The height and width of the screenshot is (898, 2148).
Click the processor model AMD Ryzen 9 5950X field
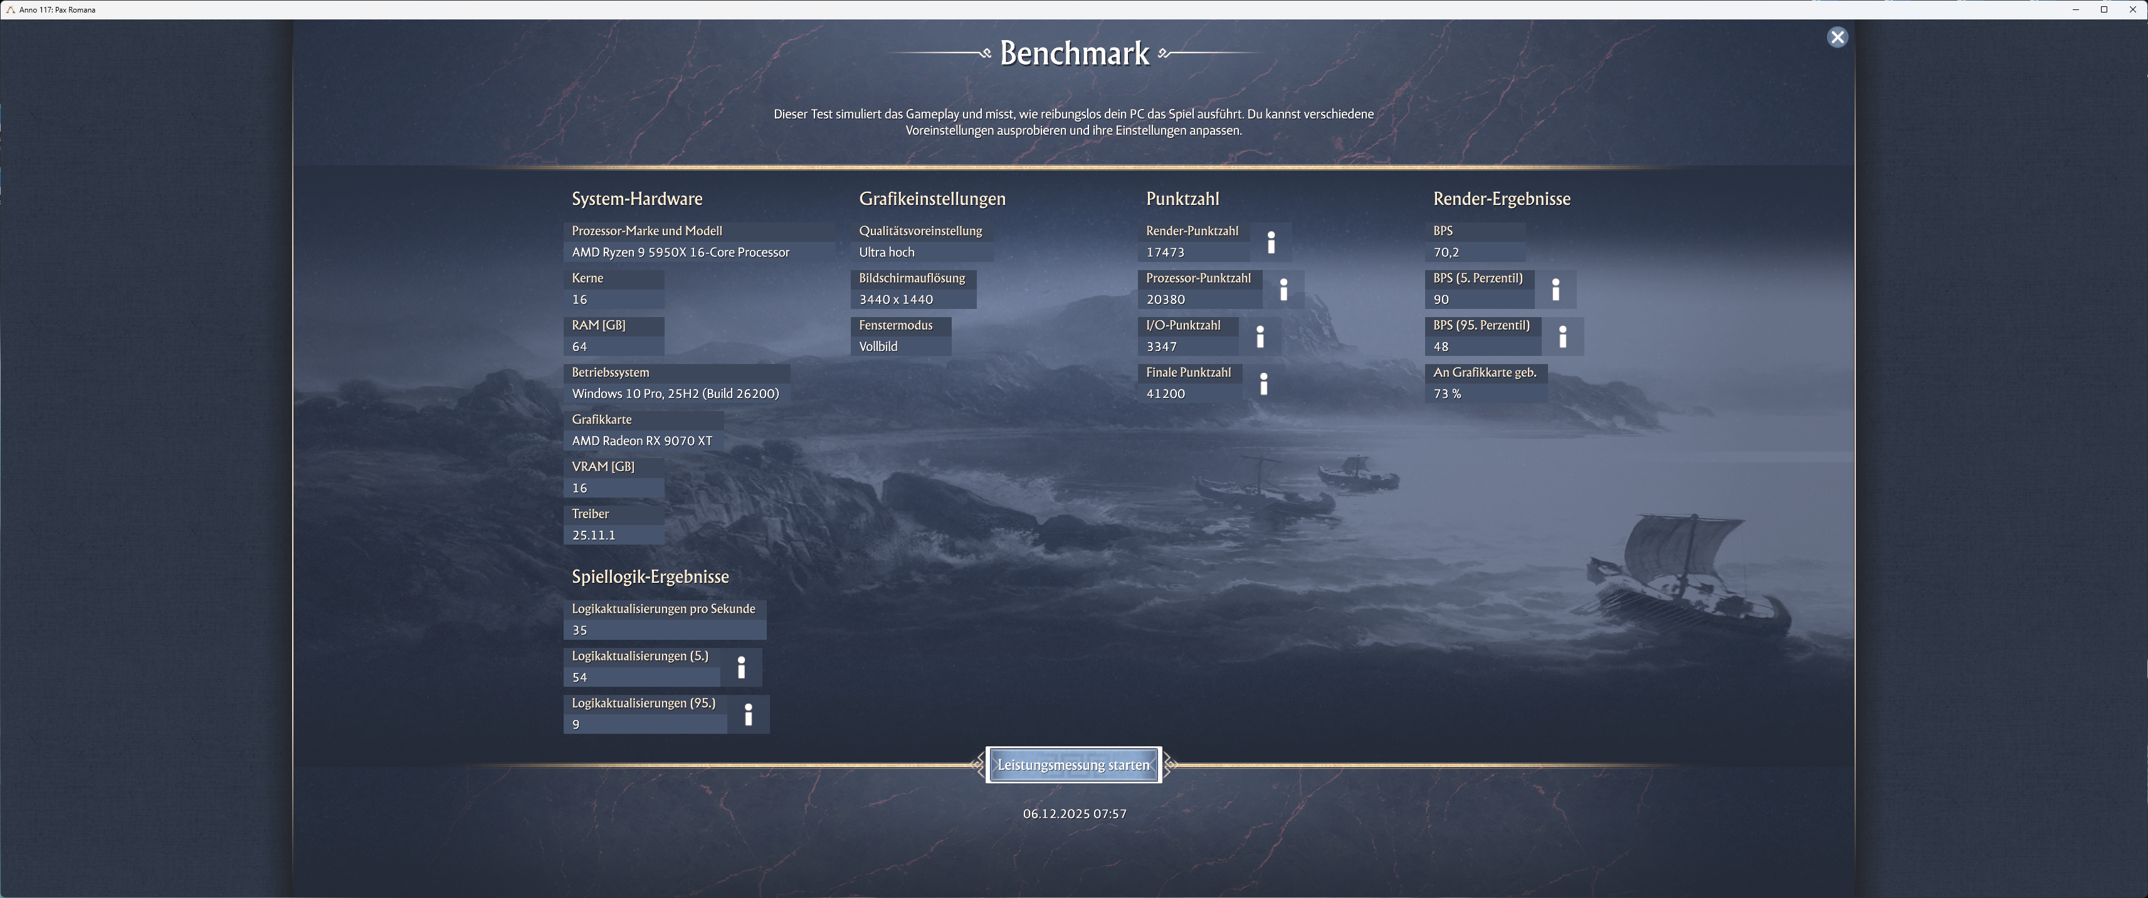[680, 252]
